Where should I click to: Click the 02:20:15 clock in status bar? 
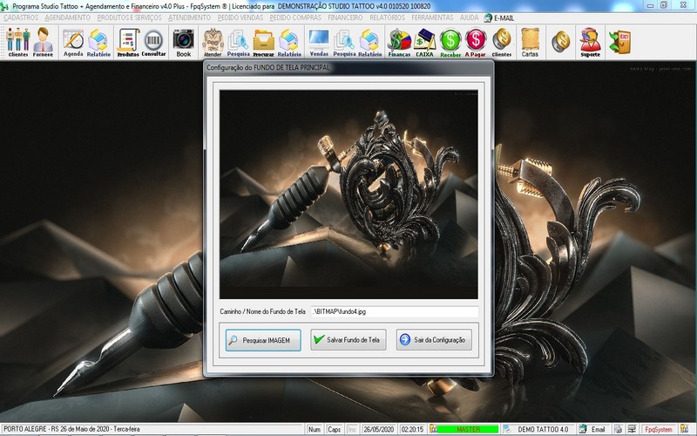click(x=412, y=429)
